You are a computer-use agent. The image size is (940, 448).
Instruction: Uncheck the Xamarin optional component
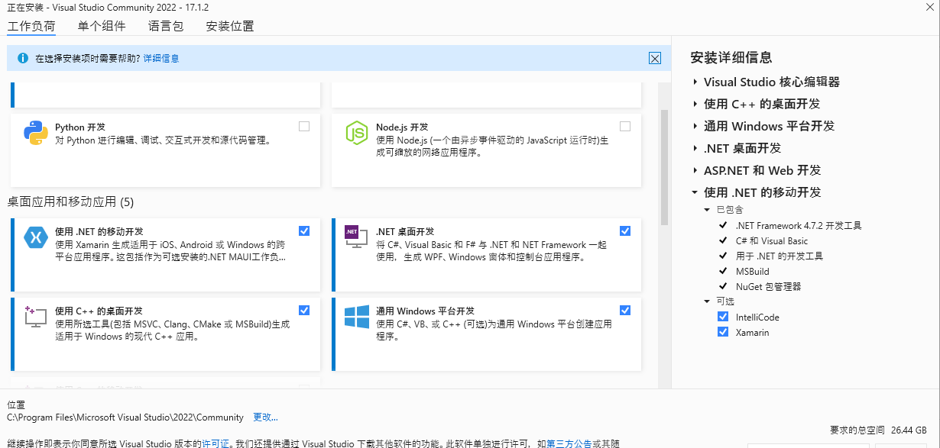(x=723, y=332)
